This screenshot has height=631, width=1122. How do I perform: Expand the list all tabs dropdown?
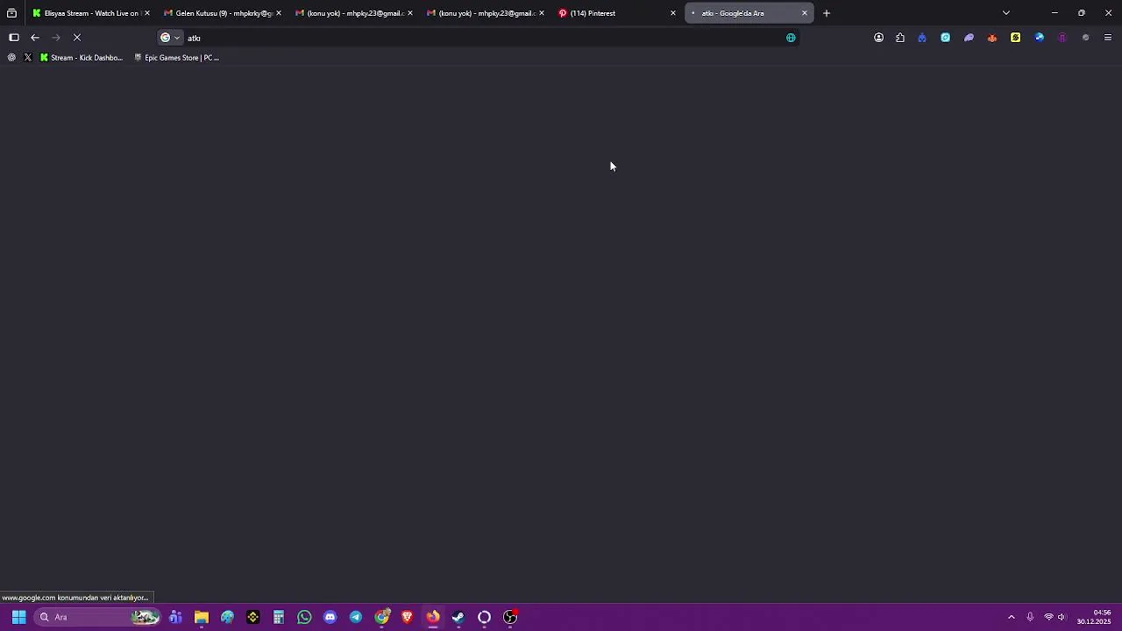click(1006, 13)
